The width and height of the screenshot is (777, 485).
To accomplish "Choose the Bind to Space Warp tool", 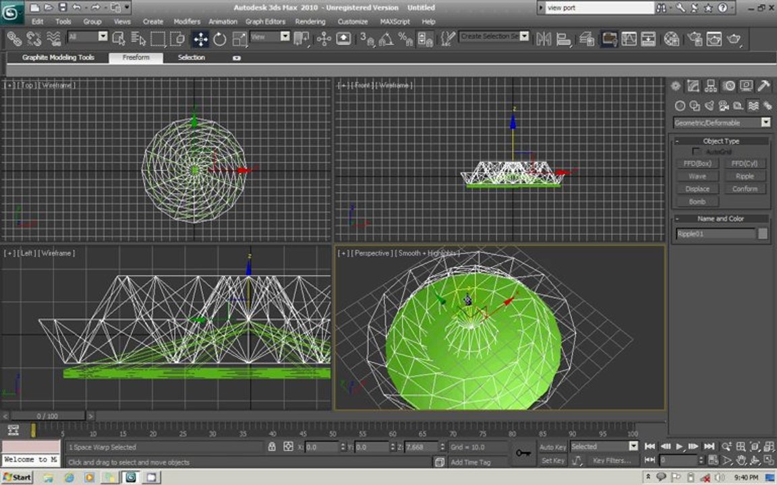I will (x=53, y=38).
